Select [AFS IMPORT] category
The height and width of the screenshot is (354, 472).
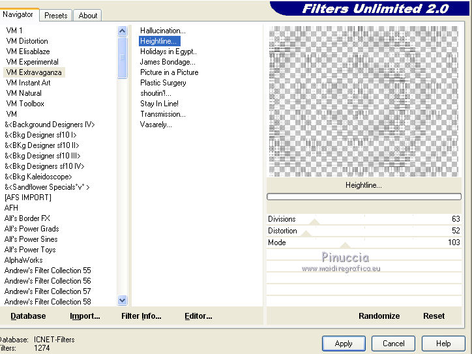pos(28,198)
